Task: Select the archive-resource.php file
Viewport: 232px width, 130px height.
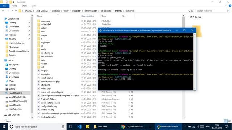Action: (x=50, y=81)
